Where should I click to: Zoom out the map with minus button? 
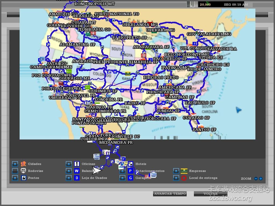pos(256,179)
